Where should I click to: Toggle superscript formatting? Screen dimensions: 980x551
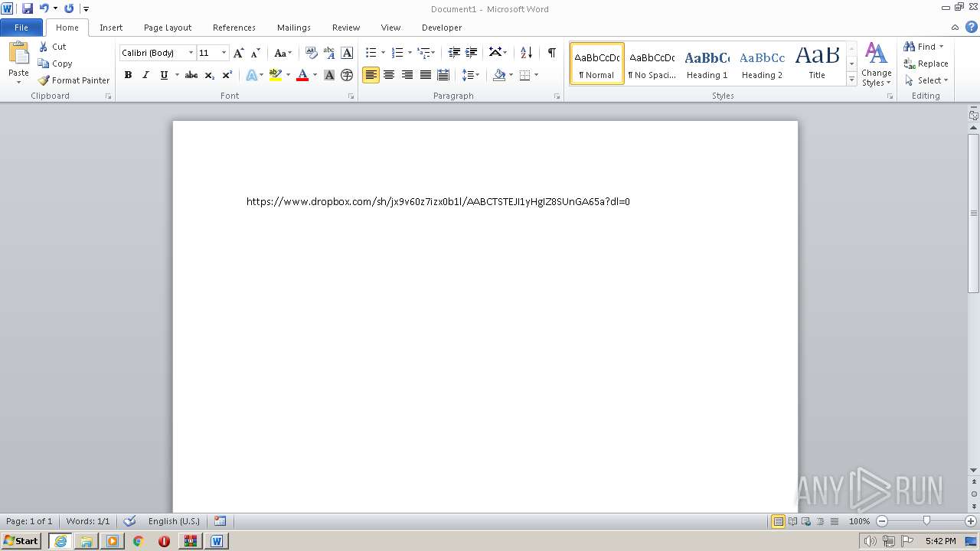click(x=227, y=75)
